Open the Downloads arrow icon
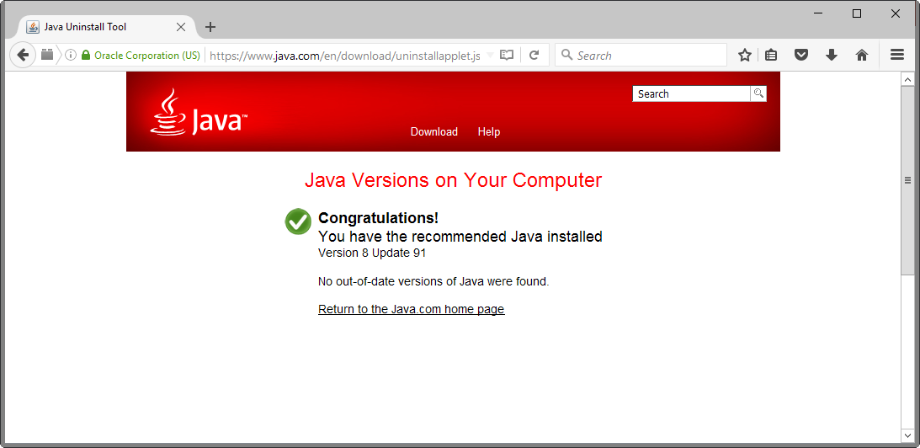Screen dimensions: 920x448 [x=832, y=56]
